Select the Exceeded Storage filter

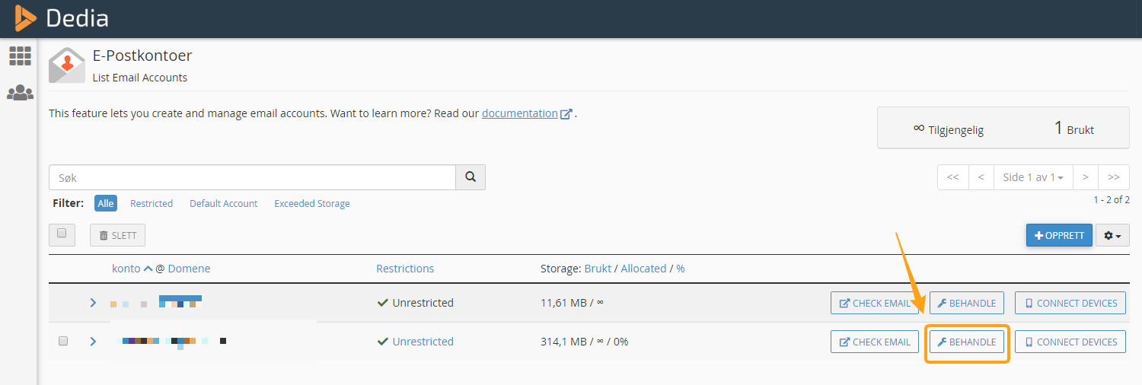312,204
